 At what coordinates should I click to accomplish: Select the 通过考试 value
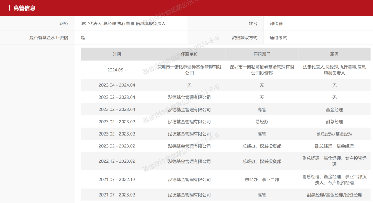(278, 38)
